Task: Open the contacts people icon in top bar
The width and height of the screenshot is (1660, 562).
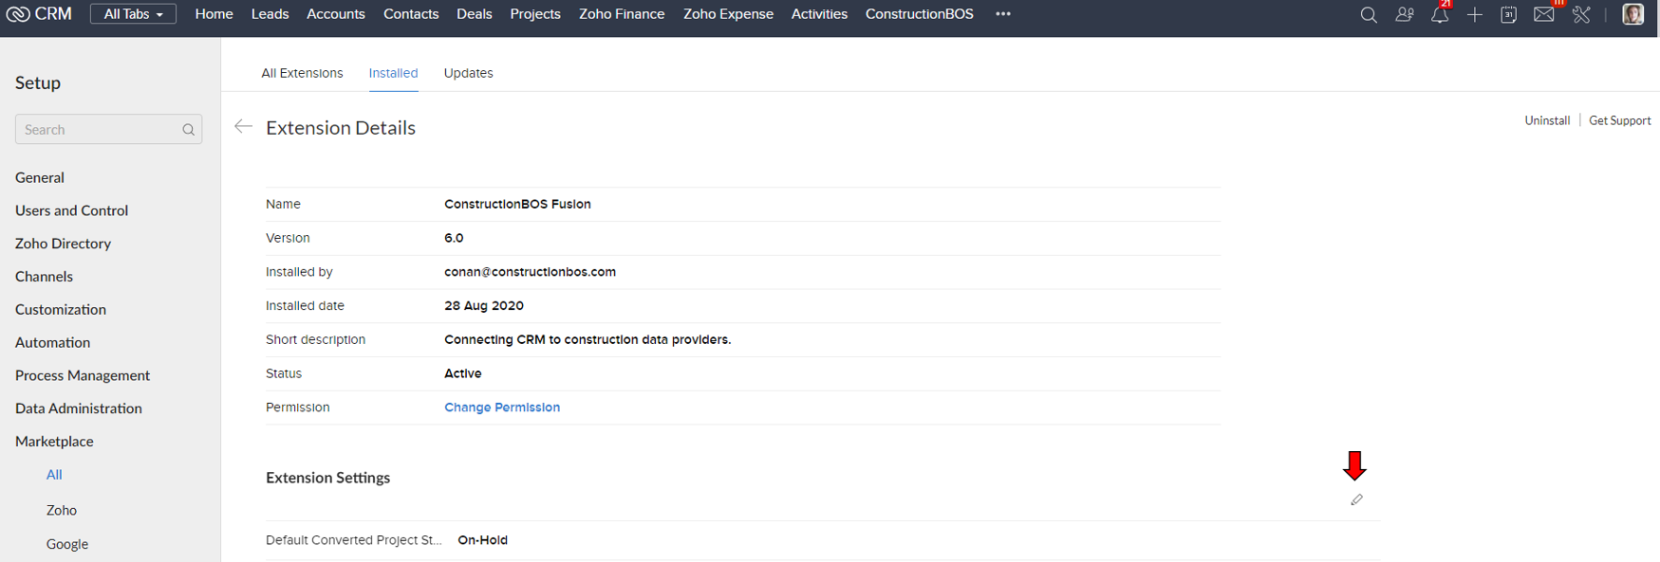Action: coord(1404,14)
